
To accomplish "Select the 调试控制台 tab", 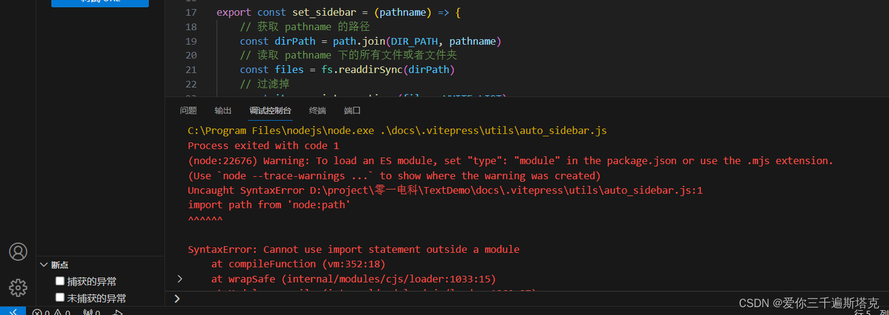I will click(270, 111).
